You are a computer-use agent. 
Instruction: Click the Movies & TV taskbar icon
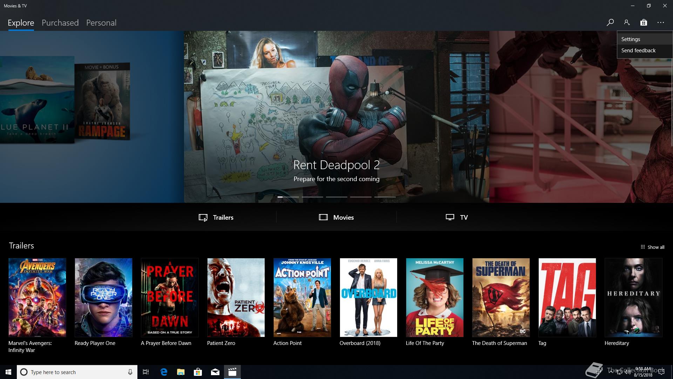pos(232,372)
